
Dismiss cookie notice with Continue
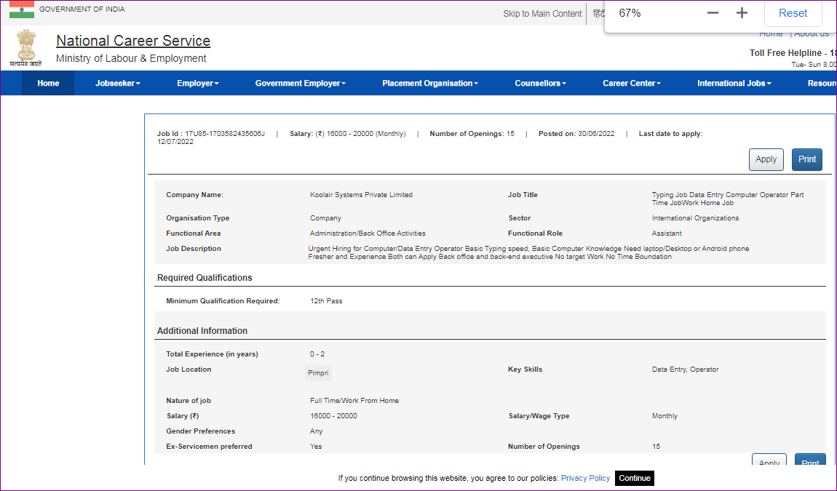point(634,478)
